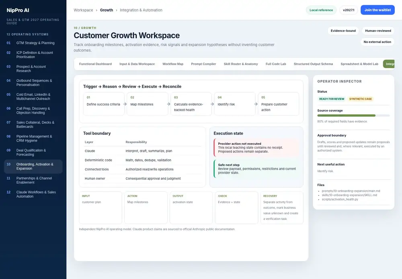Select step 05 Prepare customer action
Image resolution: width=402 pixels, height=279 pixels.
tap(279, 104)
